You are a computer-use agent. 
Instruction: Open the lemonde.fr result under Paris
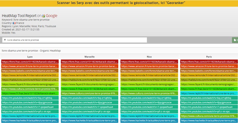209,75
